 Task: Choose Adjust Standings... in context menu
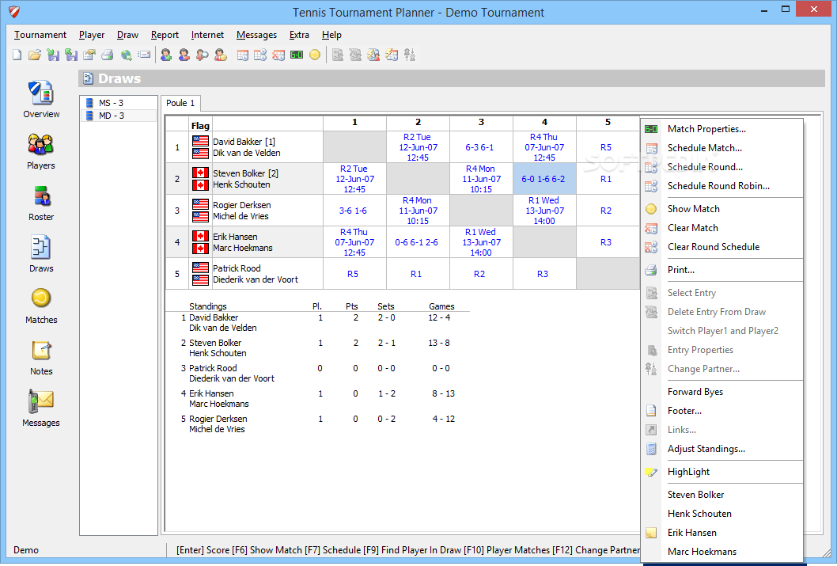[721, 449]
